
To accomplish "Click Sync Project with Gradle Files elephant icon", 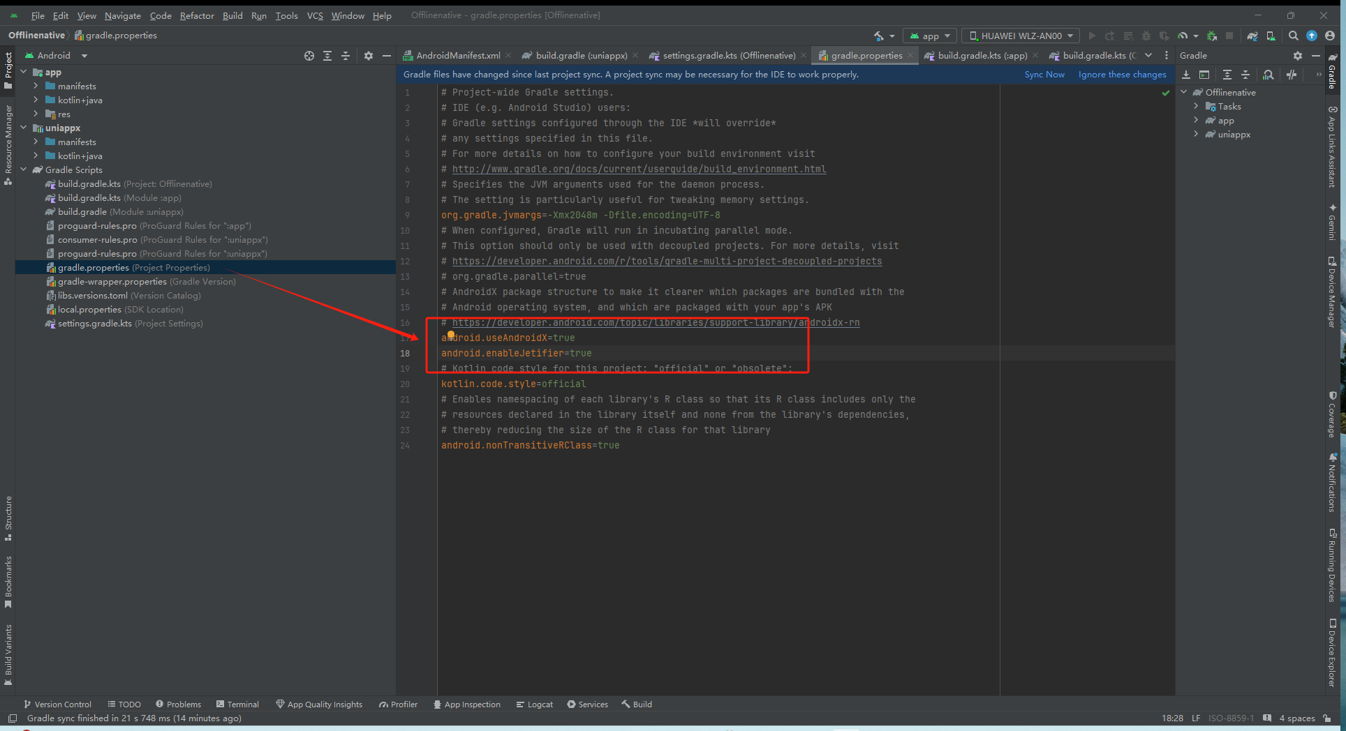I will click(1252, 36).
